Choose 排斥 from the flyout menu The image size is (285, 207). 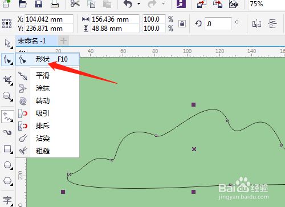coord(47,126)
